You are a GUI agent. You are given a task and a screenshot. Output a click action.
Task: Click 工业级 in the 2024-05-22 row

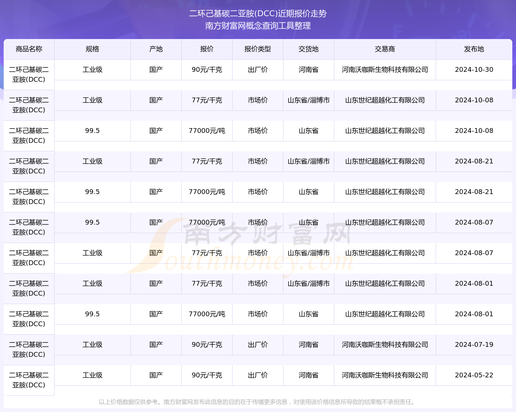point(93,375)
